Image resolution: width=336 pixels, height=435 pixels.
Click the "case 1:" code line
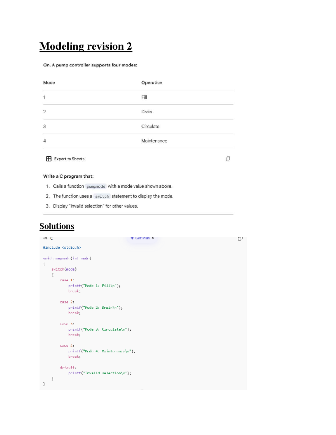click(67, 280)
